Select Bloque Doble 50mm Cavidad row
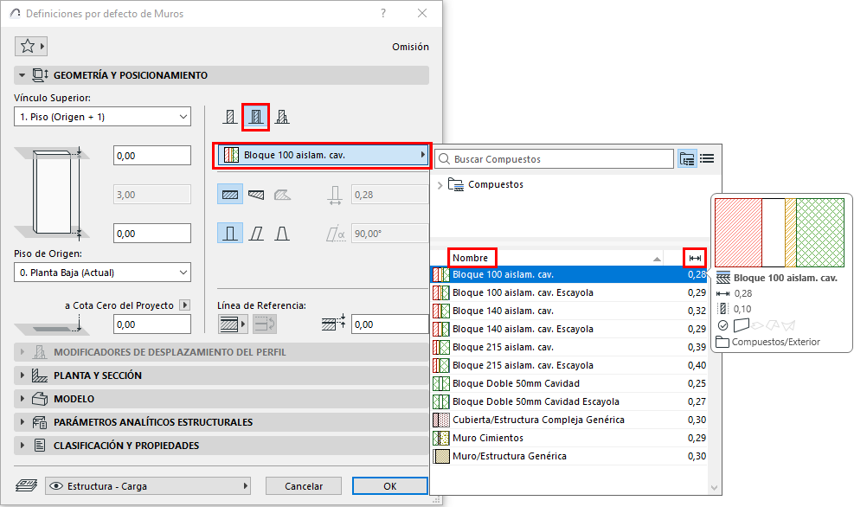The width and height of the screenshot is (854, 507). click(x=569, y=383)
